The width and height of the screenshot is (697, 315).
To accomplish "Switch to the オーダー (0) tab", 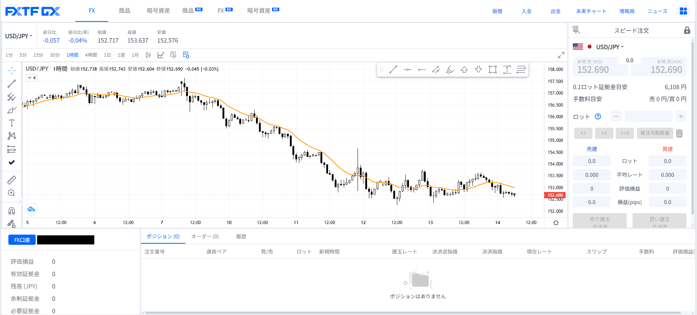I will pyautogui.click(x=205, y=236).
